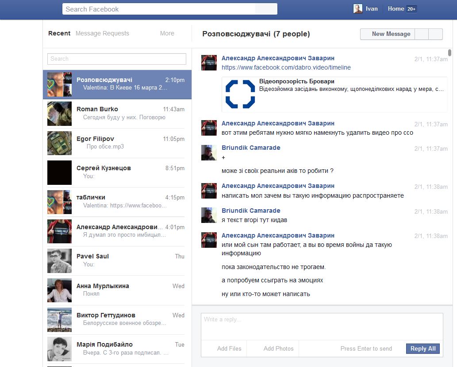Click Анна Мурлыкина's profile photo
The width and height of the screenshot is (457, 367).
click(x=59, y=290)
